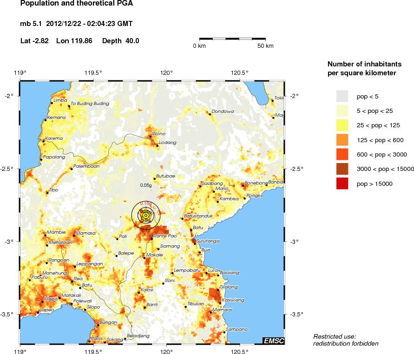414x354 pixels.
Task: Select the 'pop < 5' legend swatch
Action: [342, 96]
